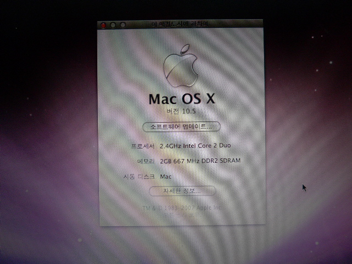
Task: Minimize the window with the yellow button
Action: [x=113, y=25]
